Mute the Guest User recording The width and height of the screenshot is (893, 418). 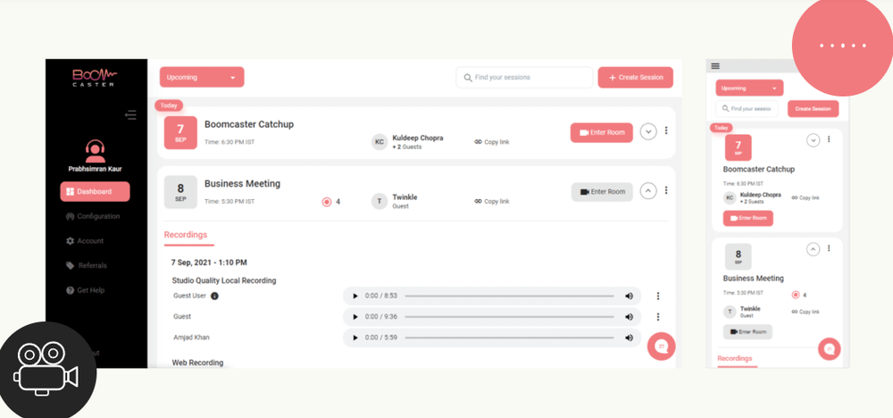tap(629, 297)
